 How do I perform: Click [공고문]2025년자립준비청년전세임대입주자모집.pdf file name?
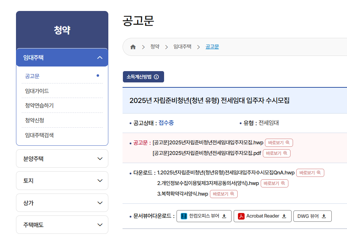coord(207,153)
